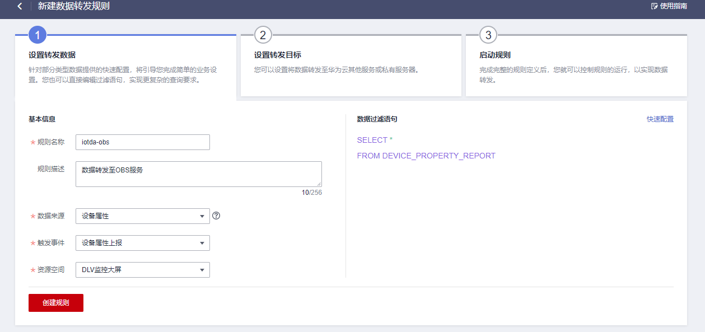The width and height of the screenshot is (705, 332).
Task: Open the 使用指南 guide icon
Action: pos(654,6)
